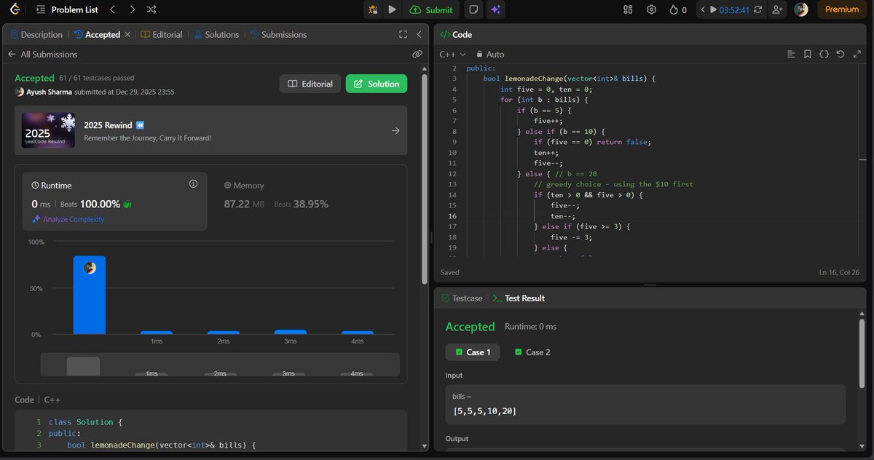
Task: Select the Accepted tab
Action: pos(97,34)
